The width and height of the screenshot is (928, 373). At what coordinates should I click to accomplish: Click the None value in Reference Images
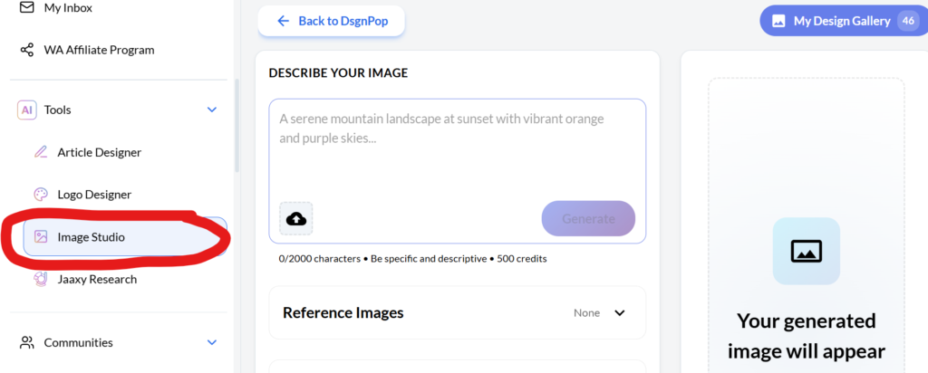(586, 313)
